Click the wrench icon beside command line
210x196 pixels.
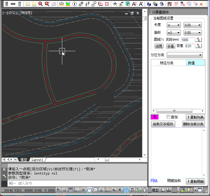[4, 176]
